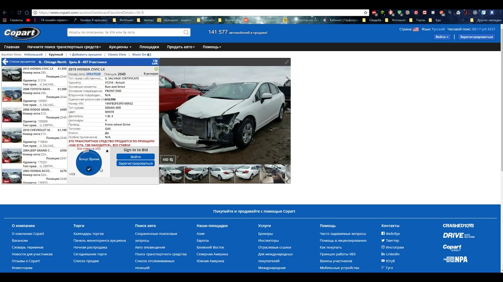Viewport: 503px width, 282px height.
Task: Click the Instagram icon in Contacts
Action: tap(383, 247)
